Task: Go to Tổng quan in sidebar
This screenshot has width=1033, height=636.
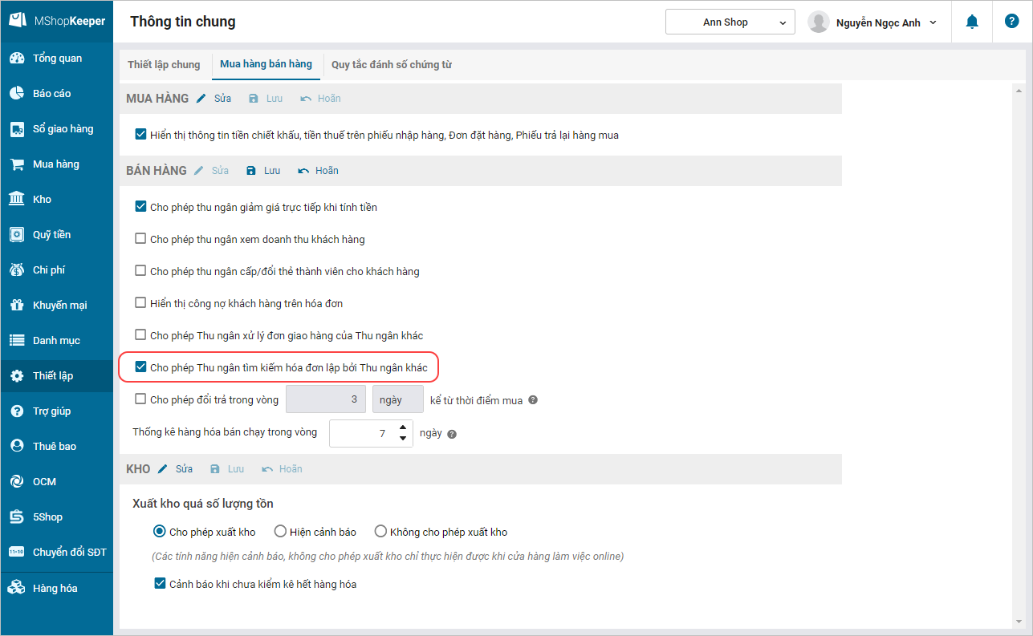Action: tap(56, 59)
